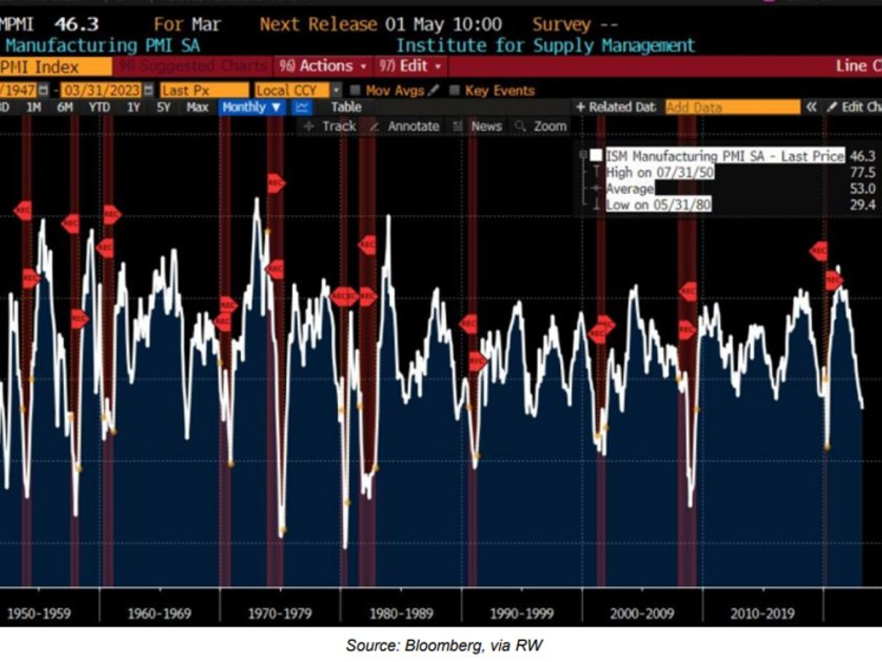Set range to YTD
The height and width of the screenshot is (662, 882).
99,107
